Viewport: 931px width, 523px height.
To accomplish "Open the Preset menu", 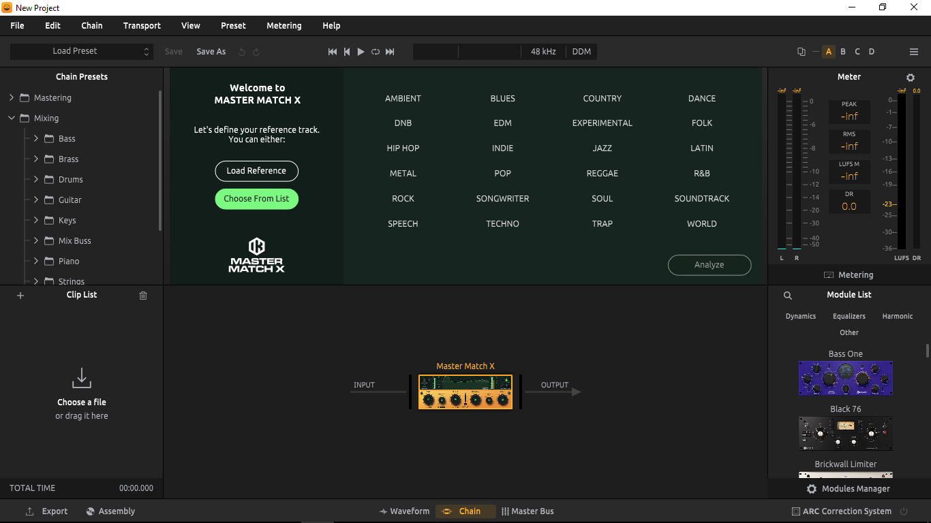I will pyautogui.click(x=233, y=26).
